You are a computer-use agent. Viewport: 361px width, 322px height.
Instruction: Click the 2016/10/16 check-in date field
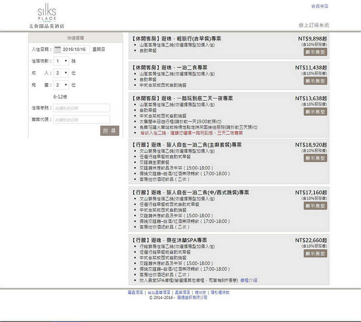[75, 49]
